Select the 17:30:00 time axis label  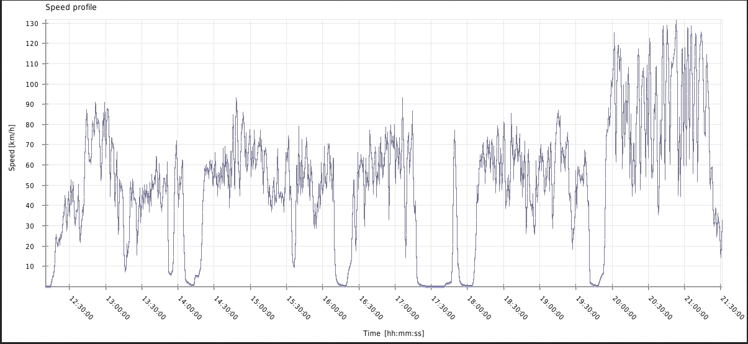443,306
